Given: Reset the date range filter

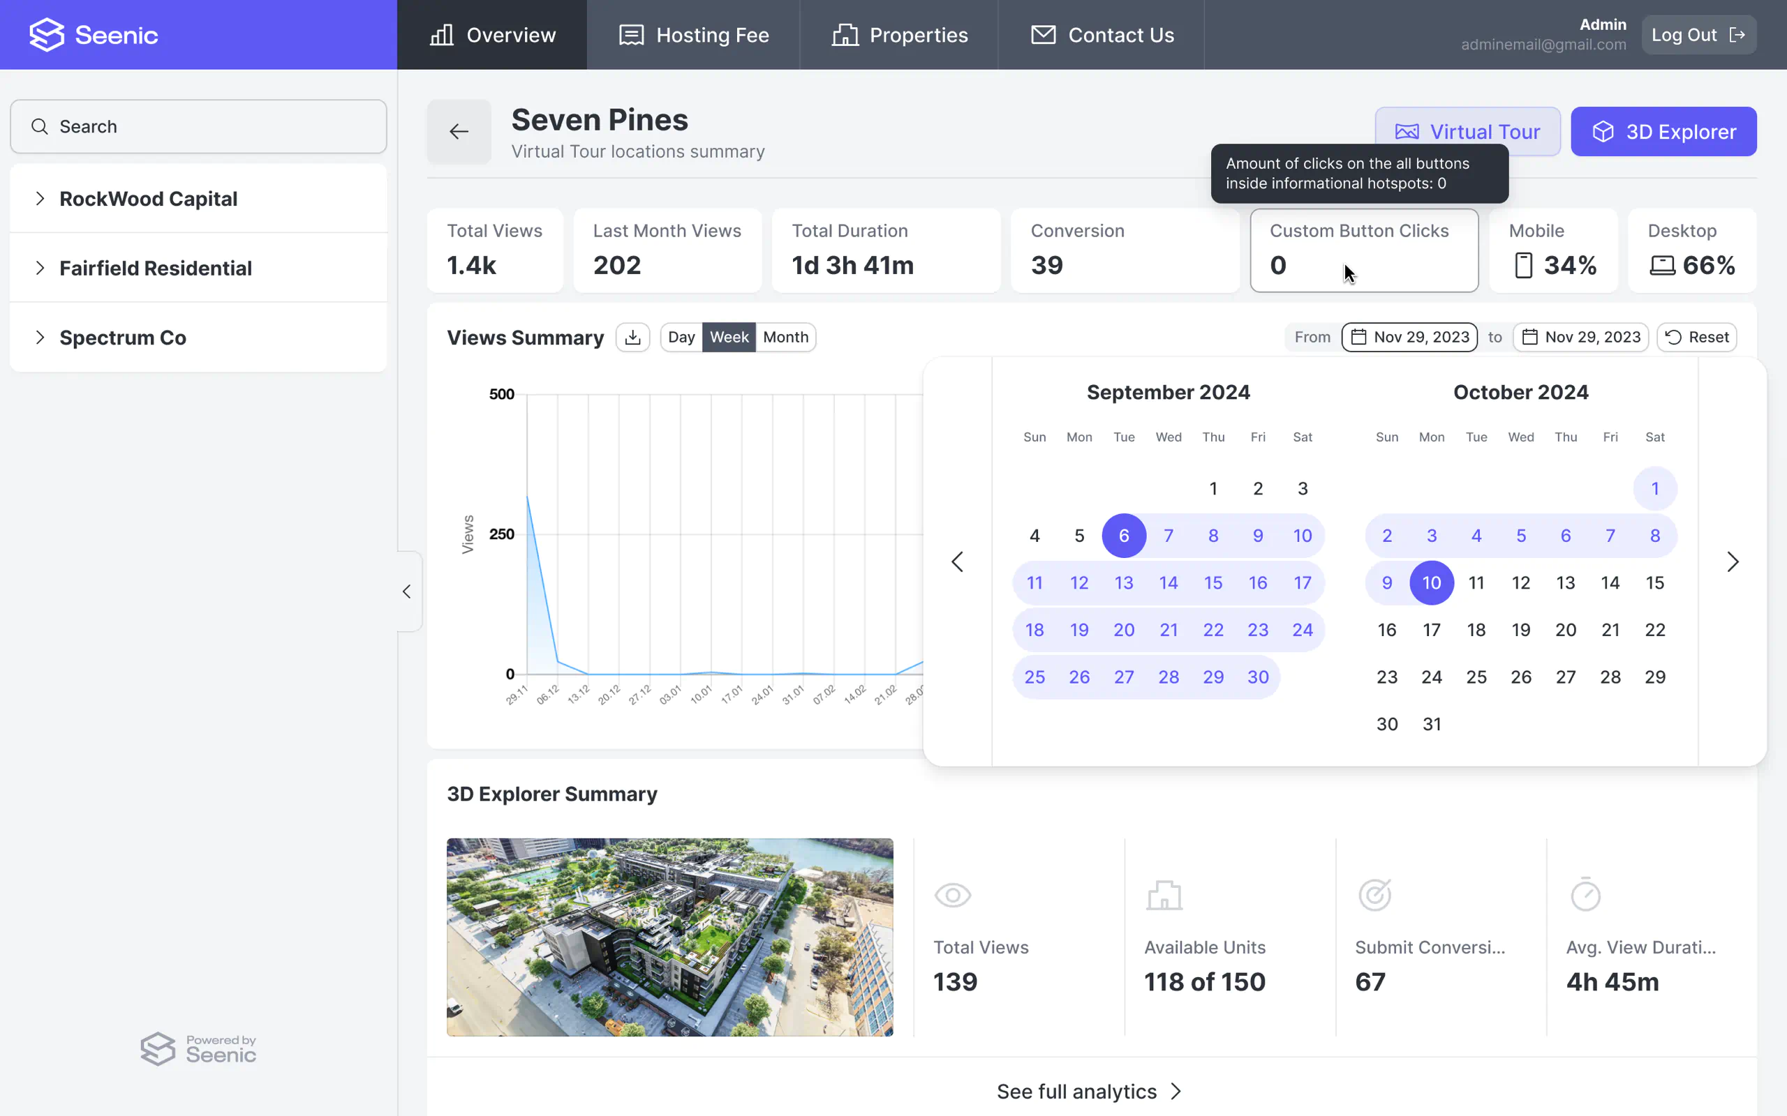Looking at the screenshot, I should click(x=1696, y=338).
